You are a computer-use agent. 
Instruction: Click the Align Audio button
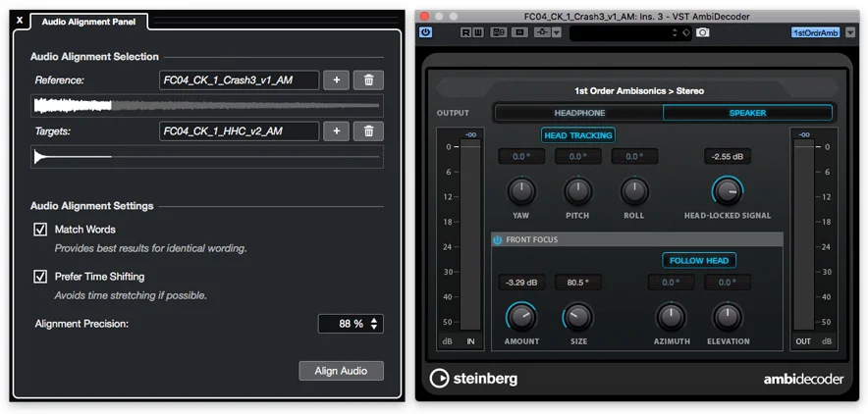341,371
